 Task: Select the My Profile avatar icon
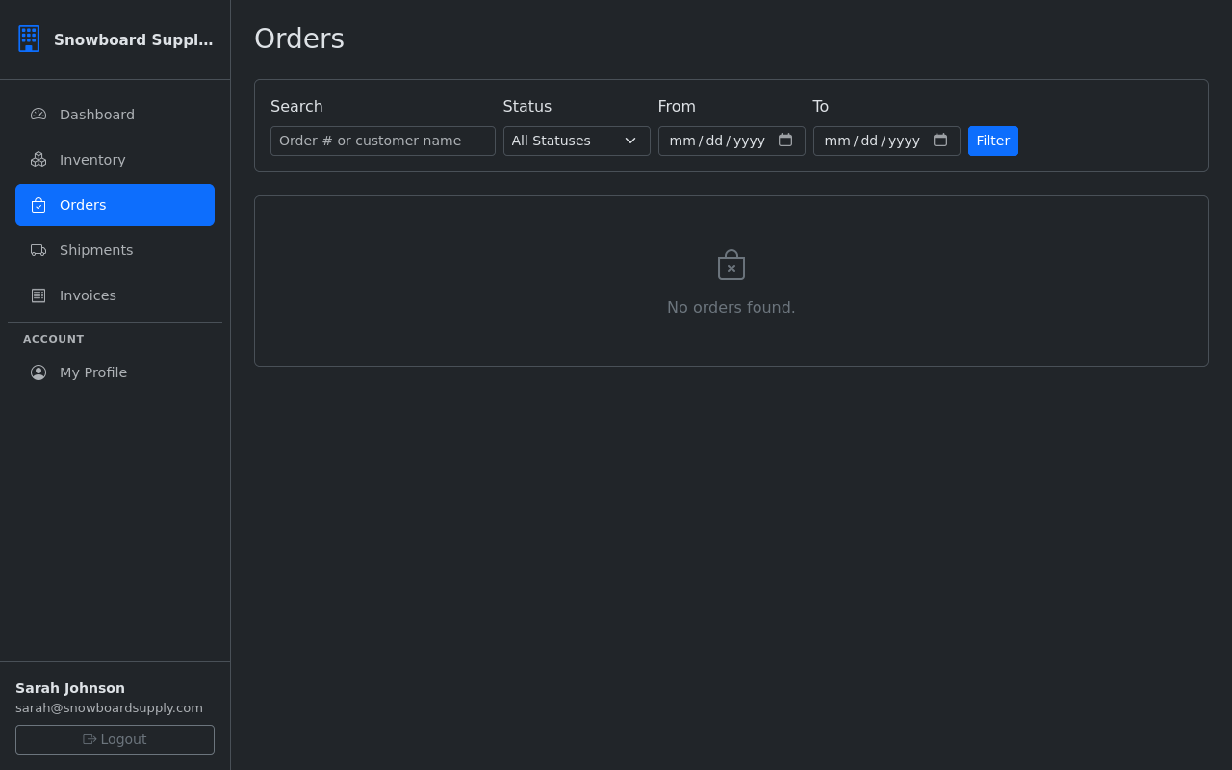[x=38, y=372]
